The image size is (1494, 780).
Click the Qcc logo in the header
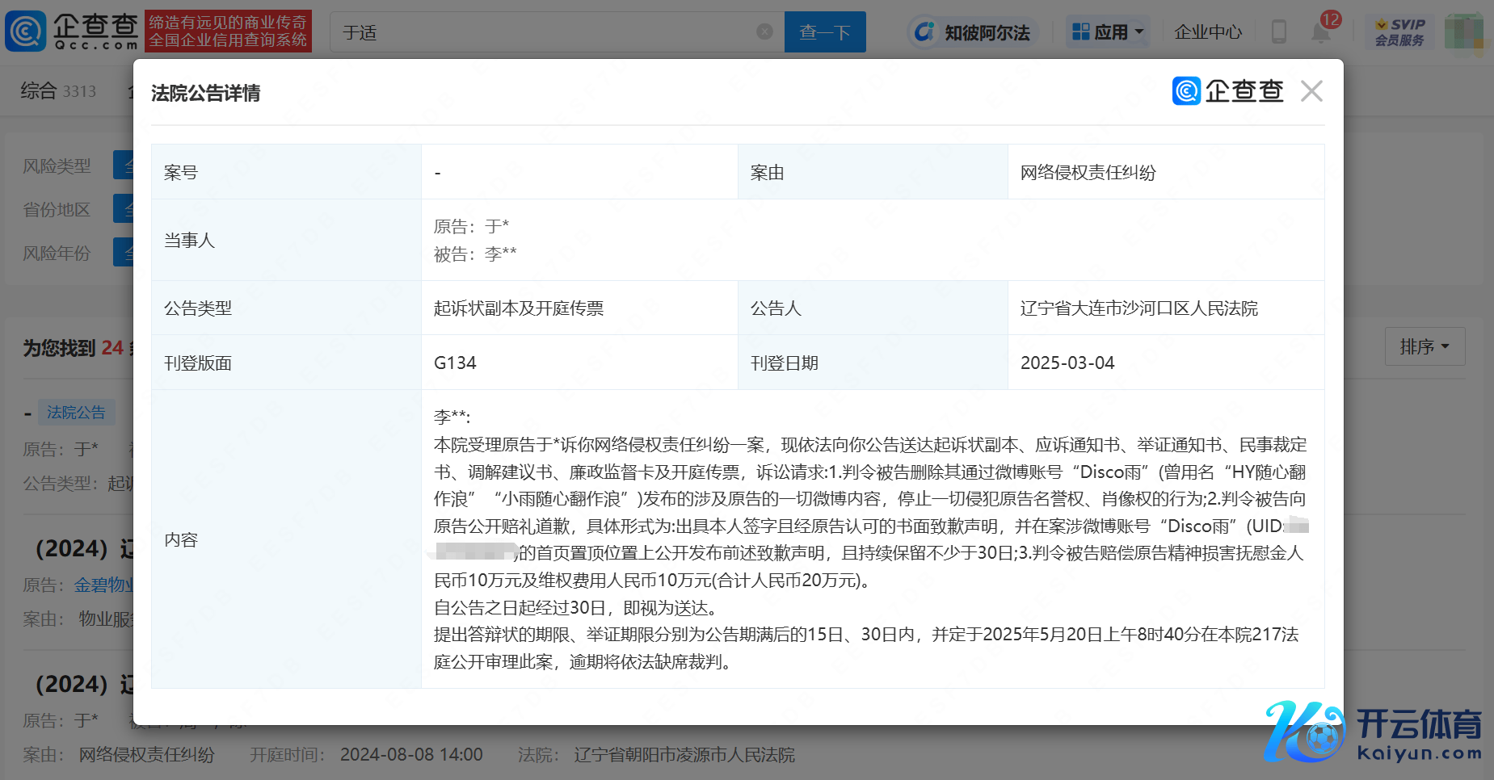click(71, 31)
